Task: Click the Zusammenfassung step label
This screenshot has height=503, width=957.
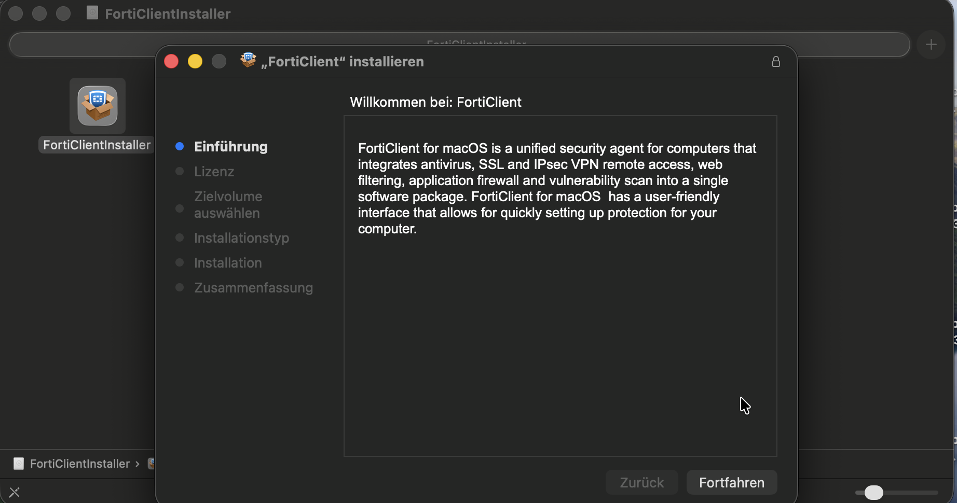Action: [x=253, y=288]
